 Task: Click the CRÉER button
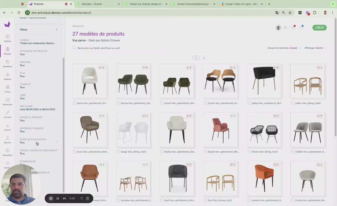[x=319, y=27]
